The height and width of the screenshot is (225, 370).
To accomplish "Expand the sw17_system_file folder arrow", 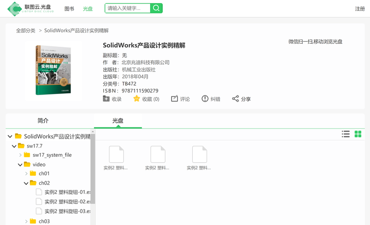I will [x=20, y=155].
